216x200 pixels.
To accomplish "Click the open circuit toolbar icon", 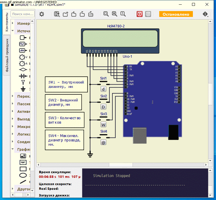I will (57, 14).
